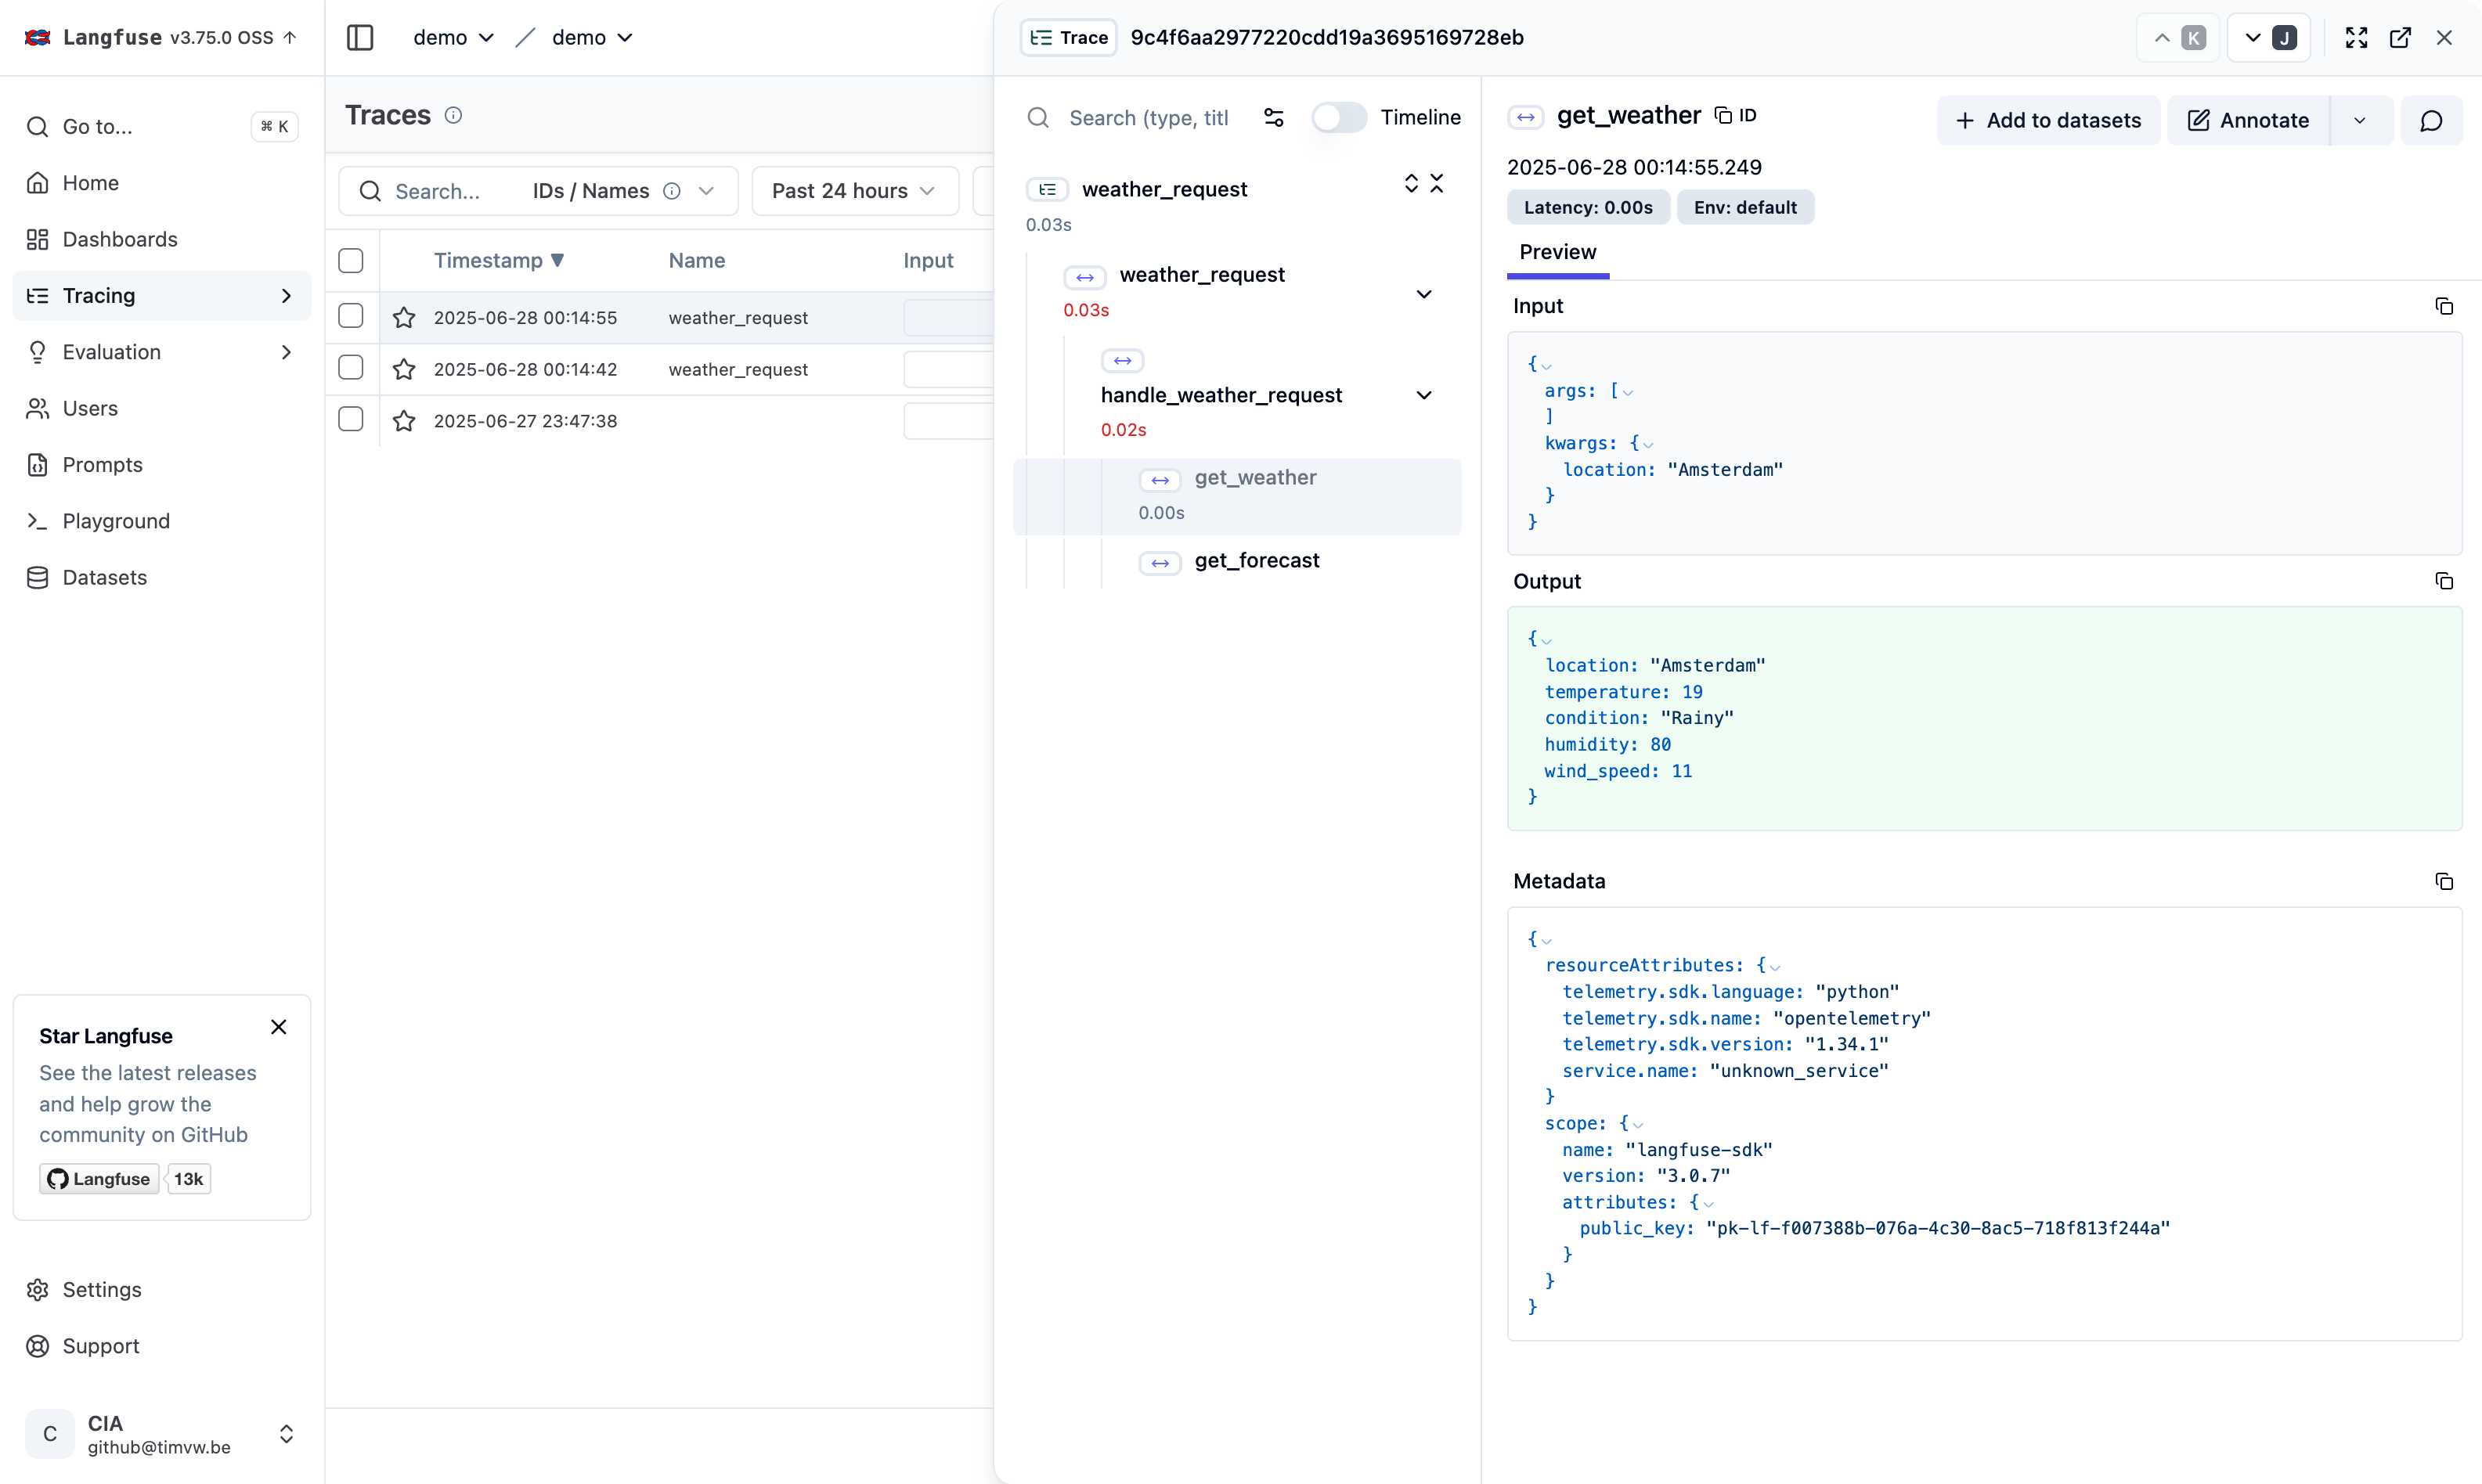Open the comments icon
Viewport: 2482px width, 1484px height.
(x=2431, y=121)
